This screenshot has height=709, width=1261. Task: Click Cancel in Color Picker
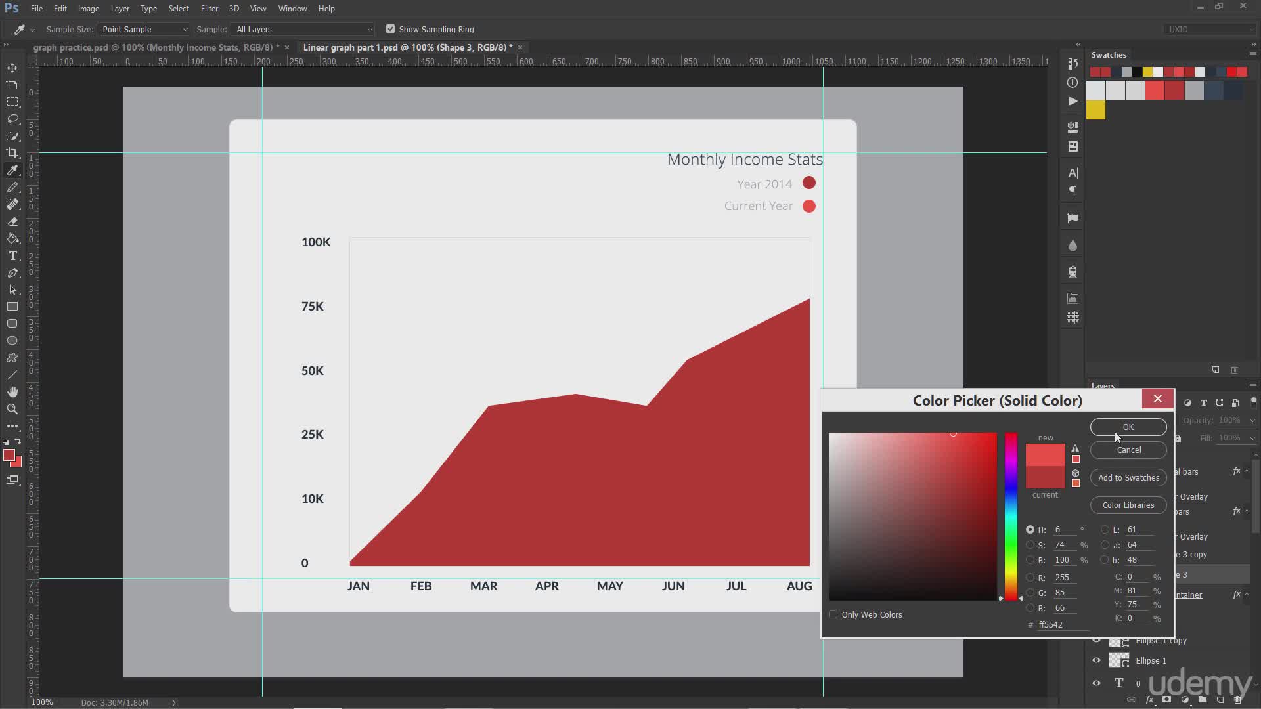(x=1128, y=450)
